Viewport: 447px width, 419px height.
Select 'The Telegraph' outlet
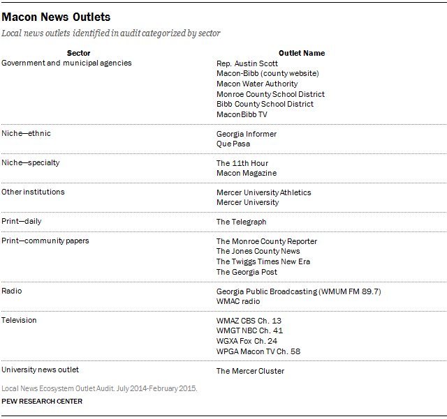click(x=241, y=222)
